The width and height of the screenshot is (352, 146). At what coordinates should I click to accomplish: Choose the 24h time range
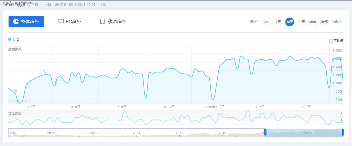coord(266,22)
